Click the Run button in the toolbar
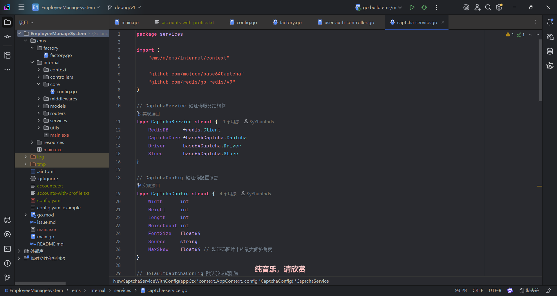The height and width of the screenshot is (296, 557). [x=412, y=7]
